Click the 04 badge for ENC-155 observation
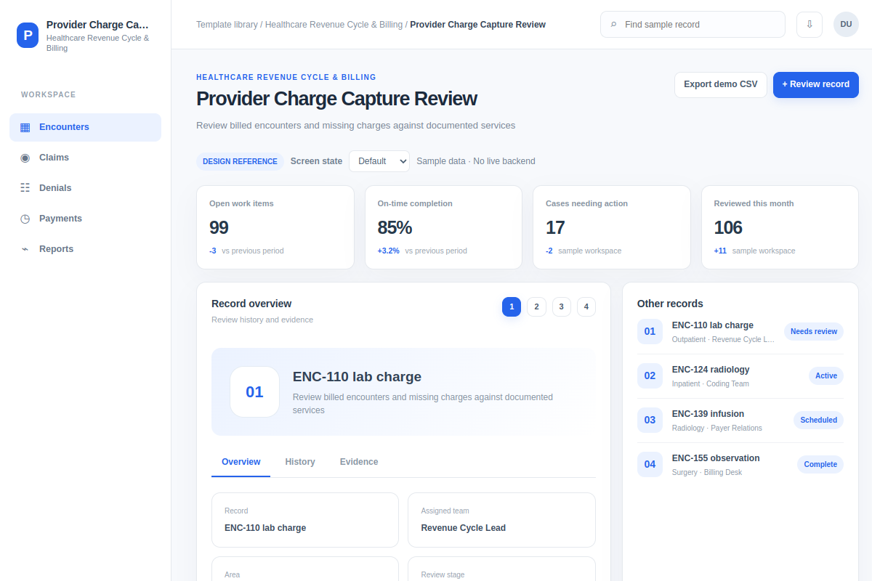 [x=650, y=464]
